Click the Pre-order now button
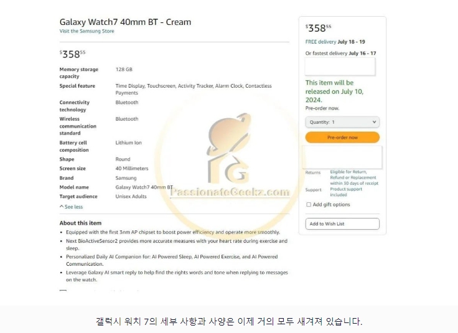Image resolution: width=458 pixels, height=333 pixels. 342,138
